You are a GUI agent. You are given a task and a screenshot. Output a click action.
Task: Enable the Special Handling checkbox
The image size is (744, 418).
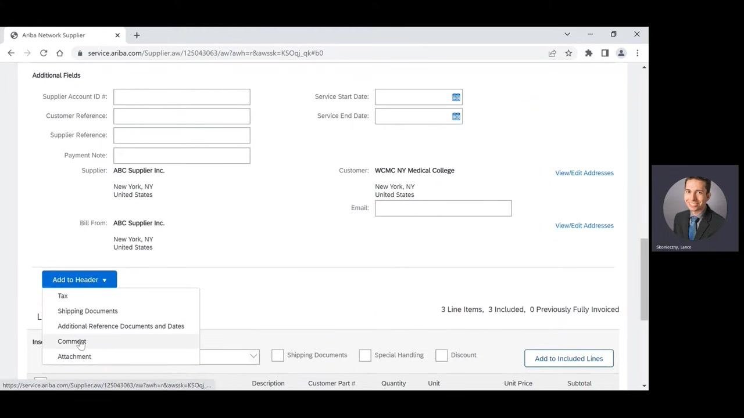pos(365,355)
